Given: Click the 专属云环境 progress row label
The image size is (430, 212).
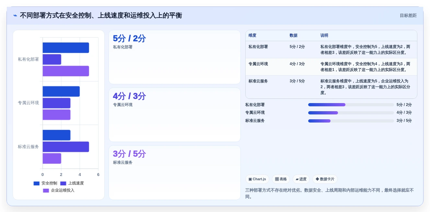Looking at the screenshot, I should pos(255,113).
